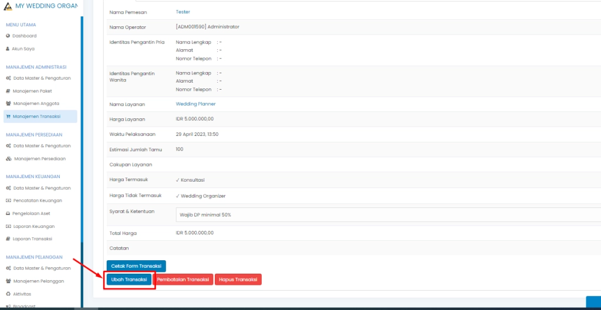Click the 'Catatan' row label
The image size is (601, 310).
point(119,248)
